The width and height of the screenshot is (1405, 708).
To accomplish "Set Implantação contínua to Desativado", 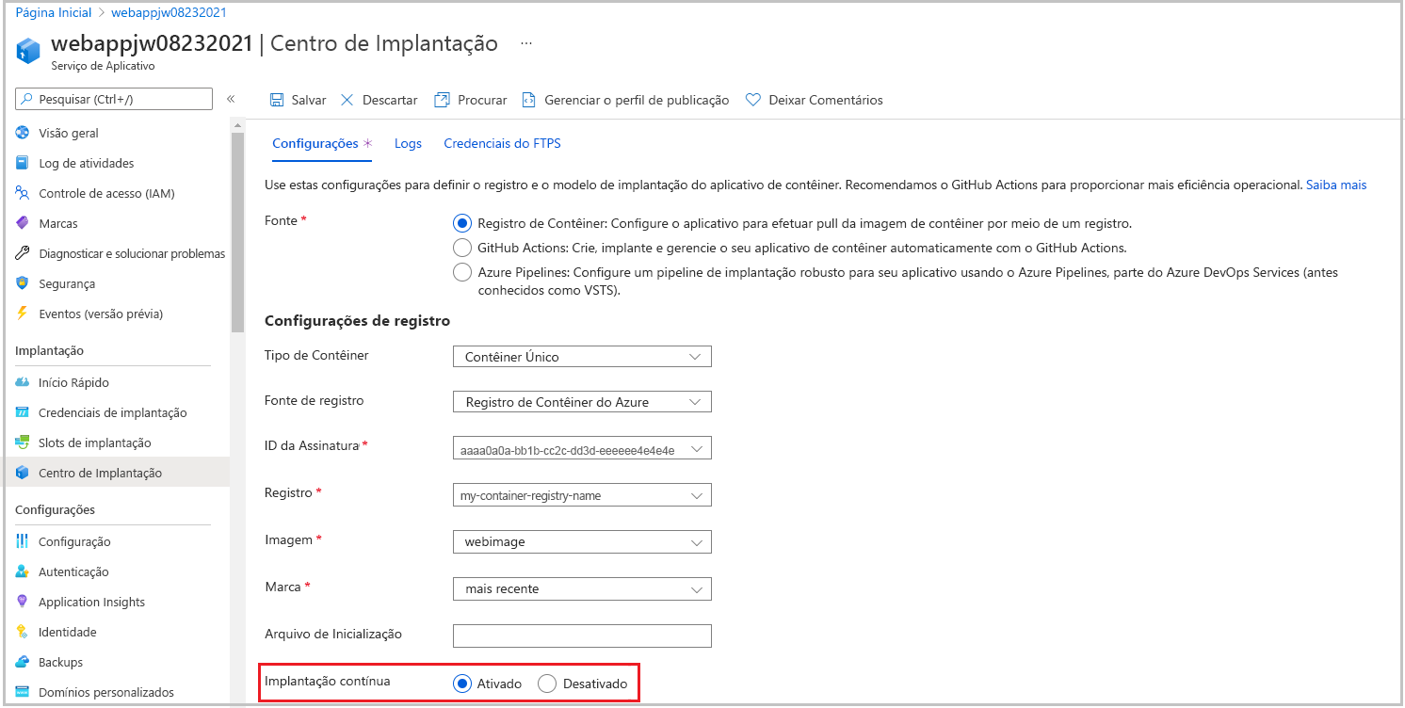I will click(547, 684).
